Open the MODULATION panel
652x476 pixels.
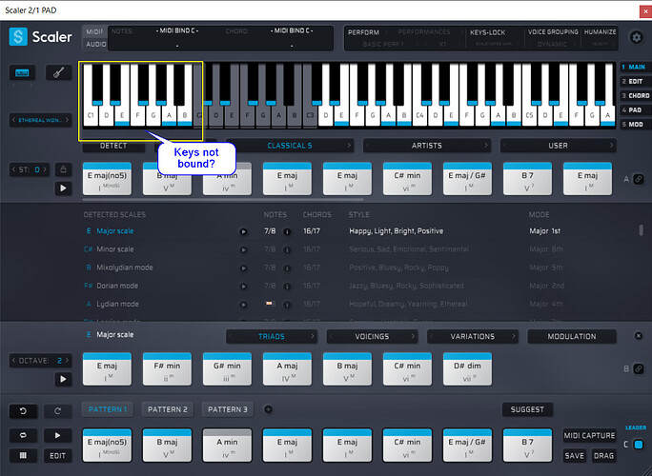pos(572,336)
